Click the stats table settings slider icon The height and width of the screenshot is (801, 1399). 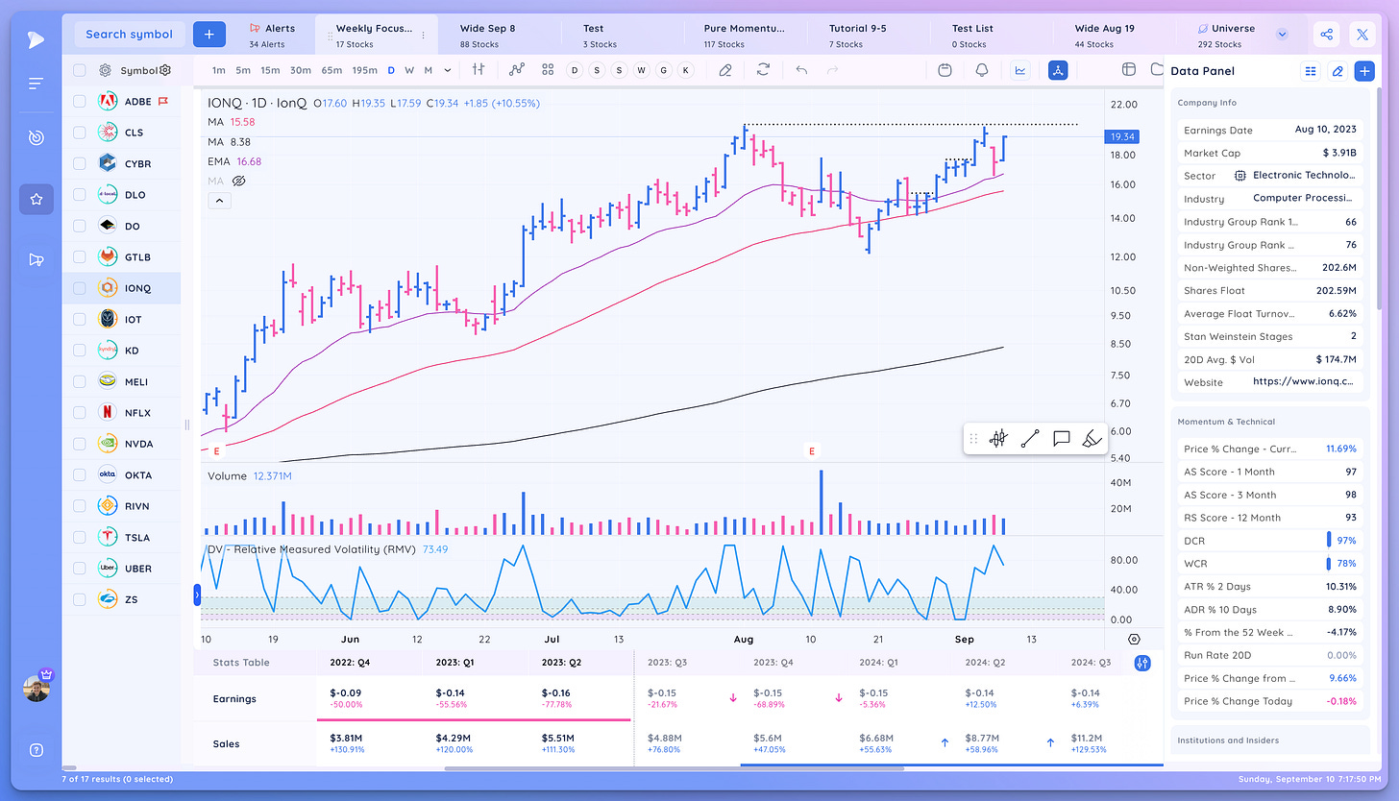point(1142,663)
